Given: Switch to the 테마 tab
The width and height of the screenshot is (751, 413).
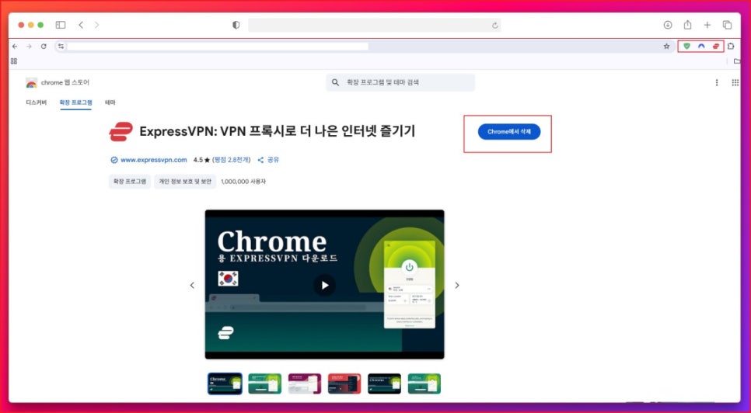Looking at the screenshot, I should point(110,102).
